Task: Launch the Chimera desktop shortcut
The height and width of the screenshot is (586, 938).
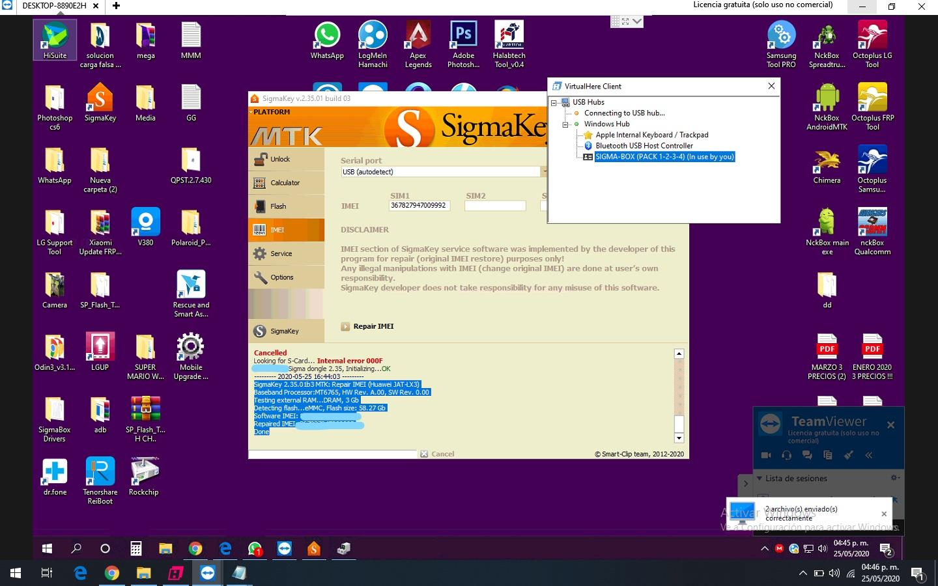Action: (827, 166)
